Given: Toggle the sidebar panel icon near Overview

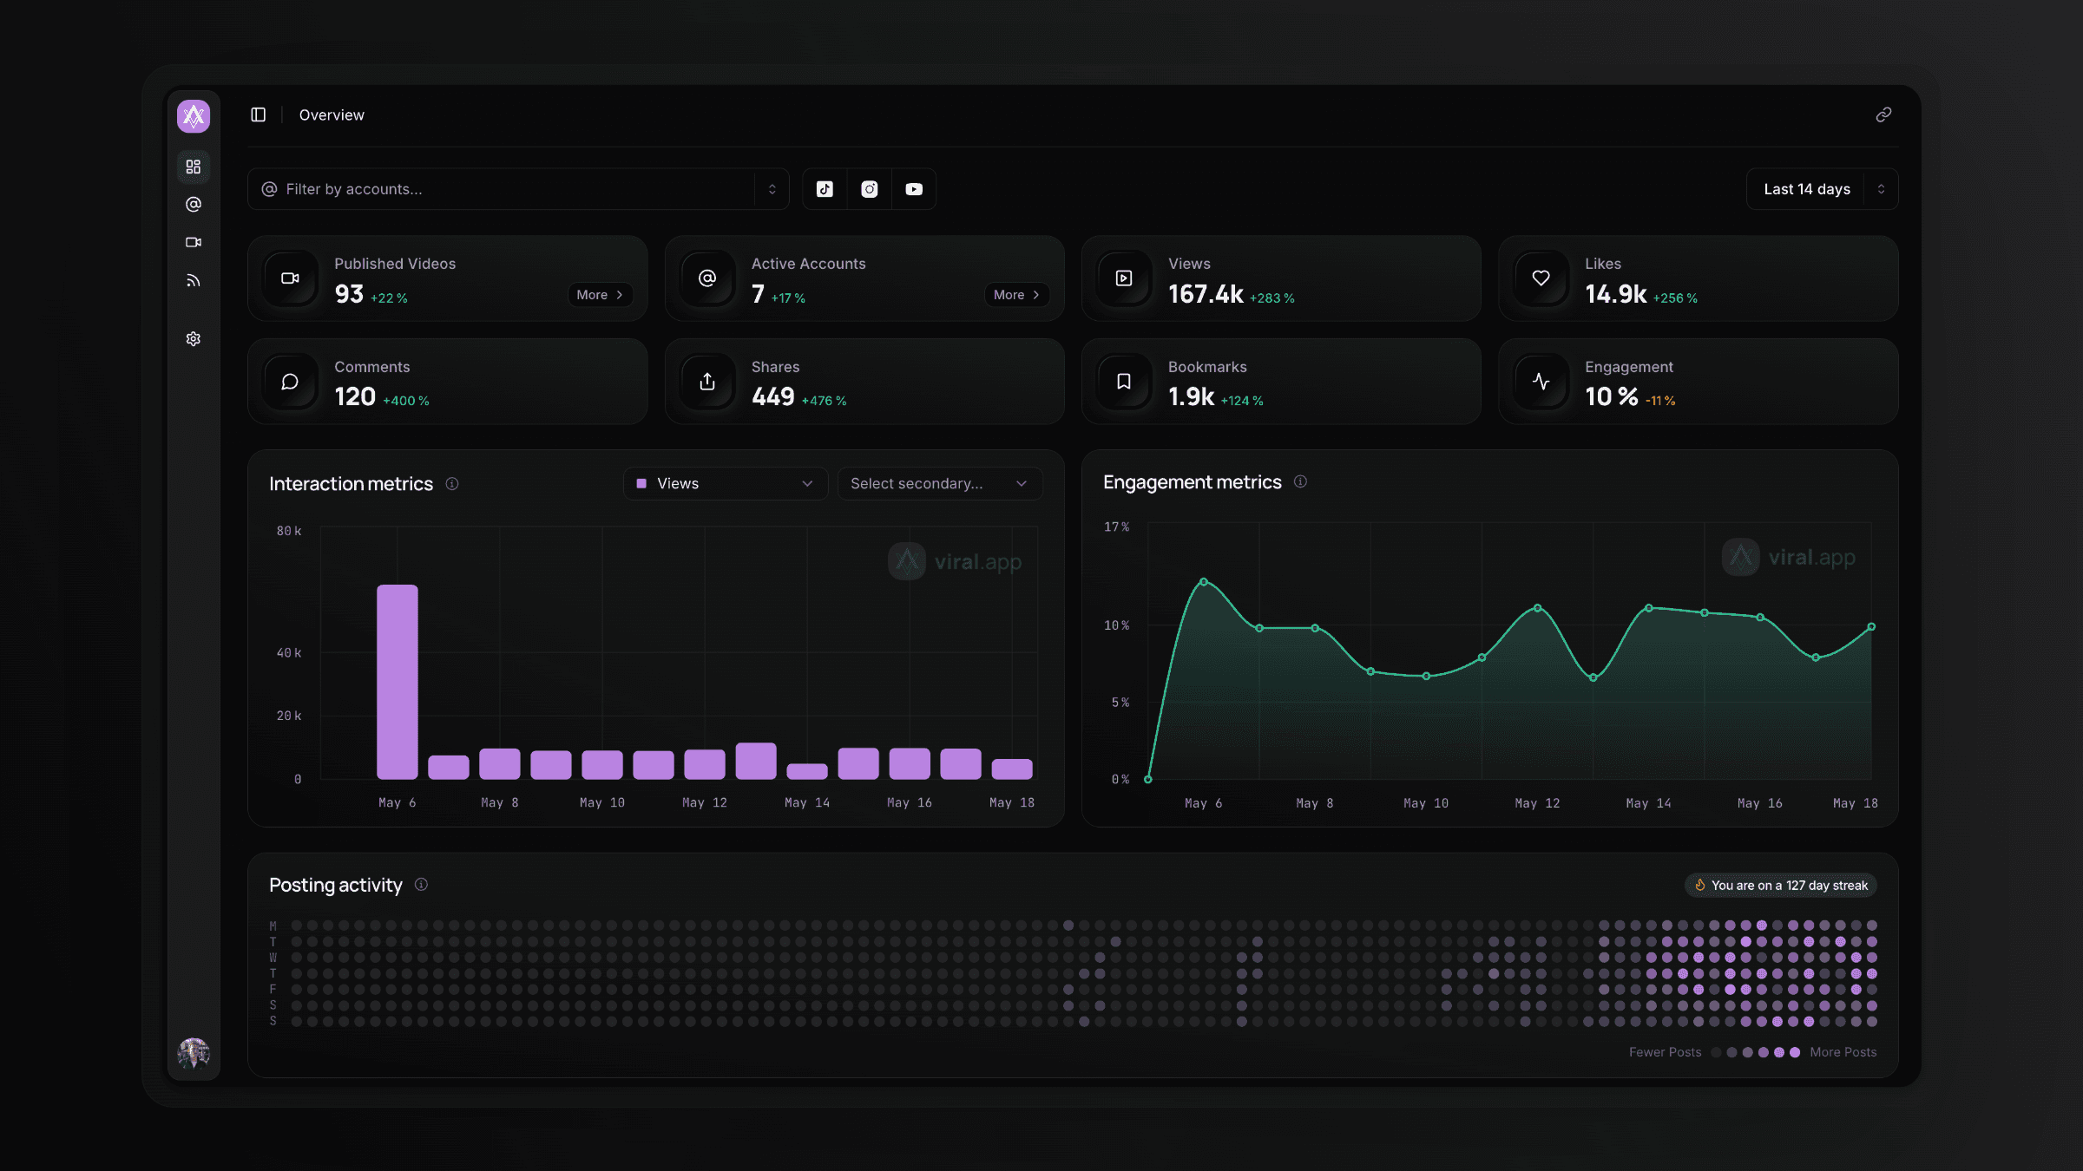Looking at the screenshot, I should pyautogui.click(x=259, y=114).
